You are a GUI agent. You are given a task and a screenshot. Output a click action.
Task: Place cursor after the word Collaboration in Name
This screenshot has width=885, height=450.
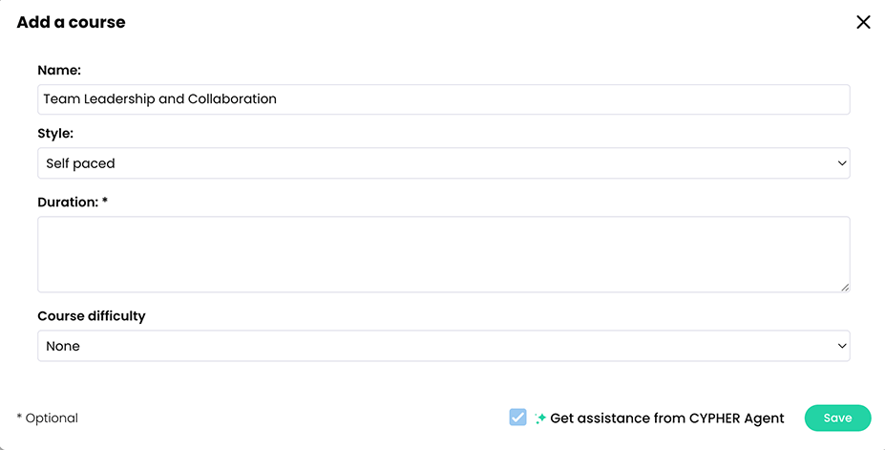(278, 99)
